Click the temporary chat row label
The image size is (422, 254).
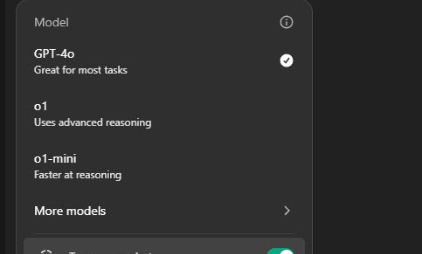coord(110,253)
